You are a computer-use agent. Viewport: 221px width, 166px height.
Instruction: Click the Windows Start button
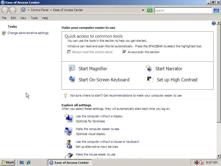coord(8,162)
